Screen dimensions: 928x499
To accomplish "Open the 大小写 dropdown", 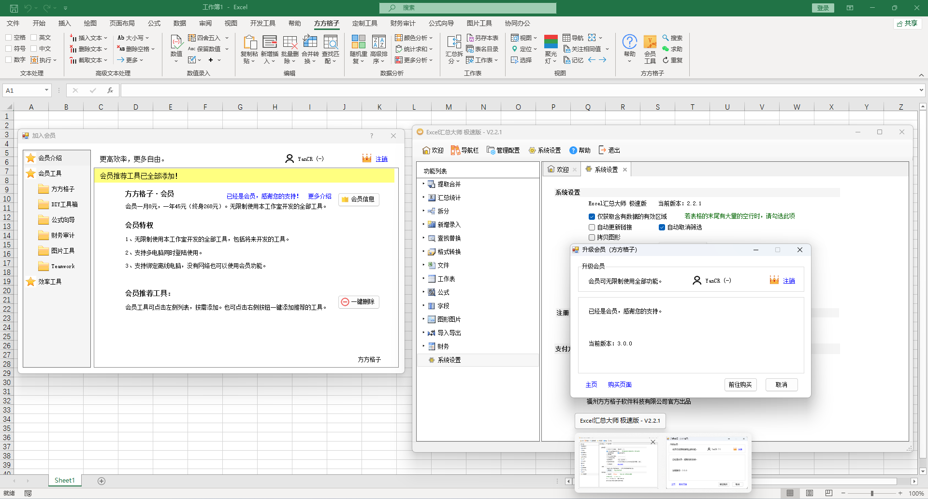I will [133, 38].
